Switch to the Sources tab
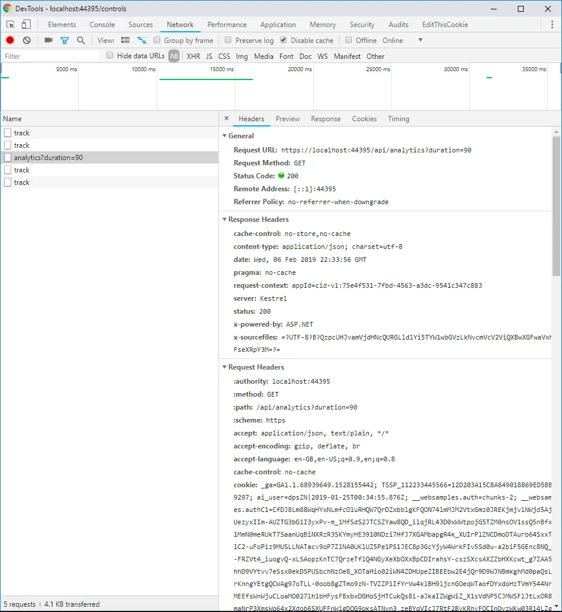 (141, 25)
